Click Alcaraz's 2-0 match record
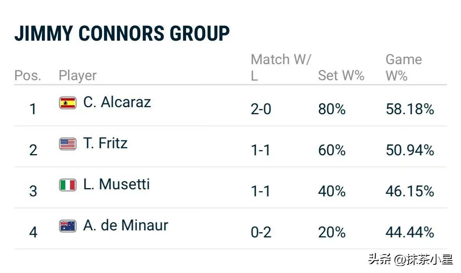Viewport: 461px width, 273px height. (x=261, y=110)
